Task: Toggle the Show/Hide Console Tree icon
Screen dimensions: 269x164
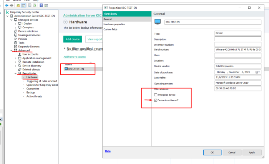Action: 23,5
